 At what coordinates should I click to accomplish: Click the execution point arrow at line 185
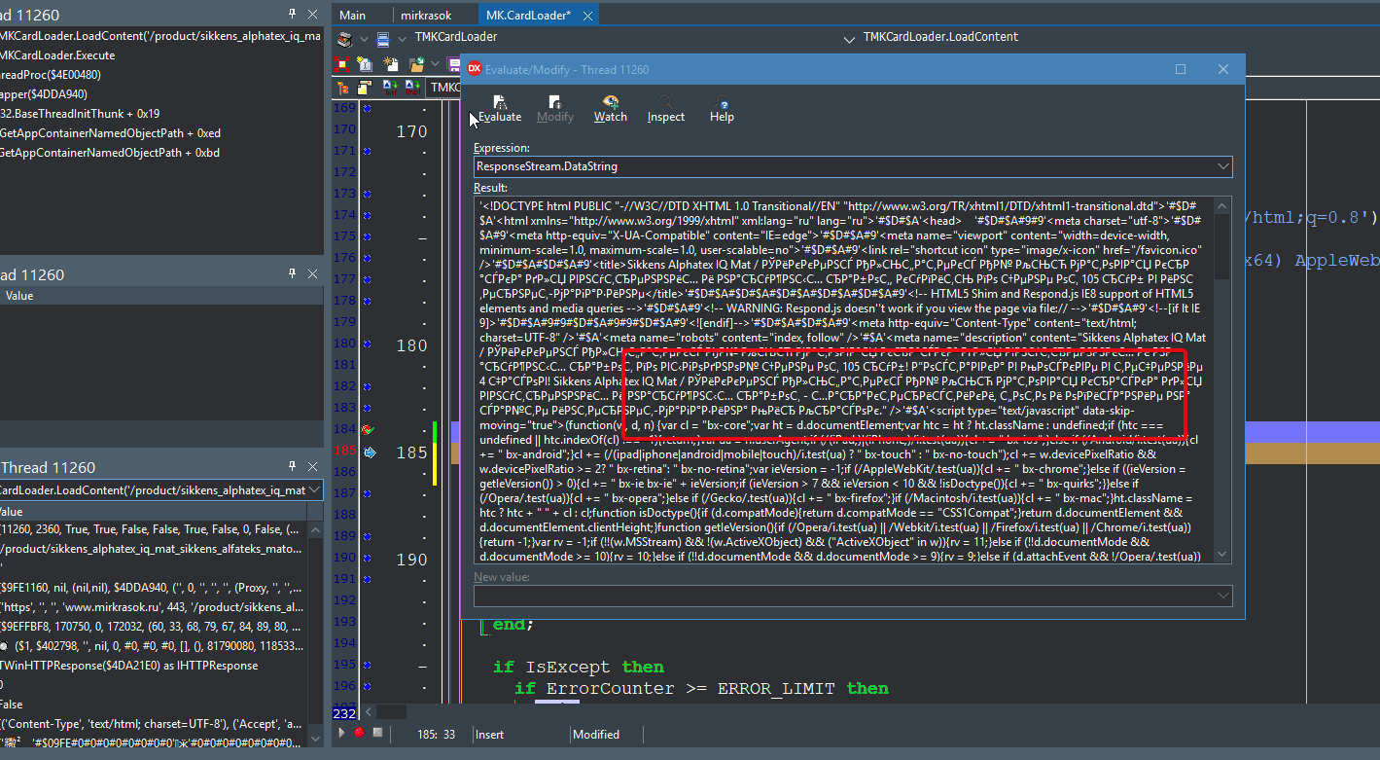[369, 452]
